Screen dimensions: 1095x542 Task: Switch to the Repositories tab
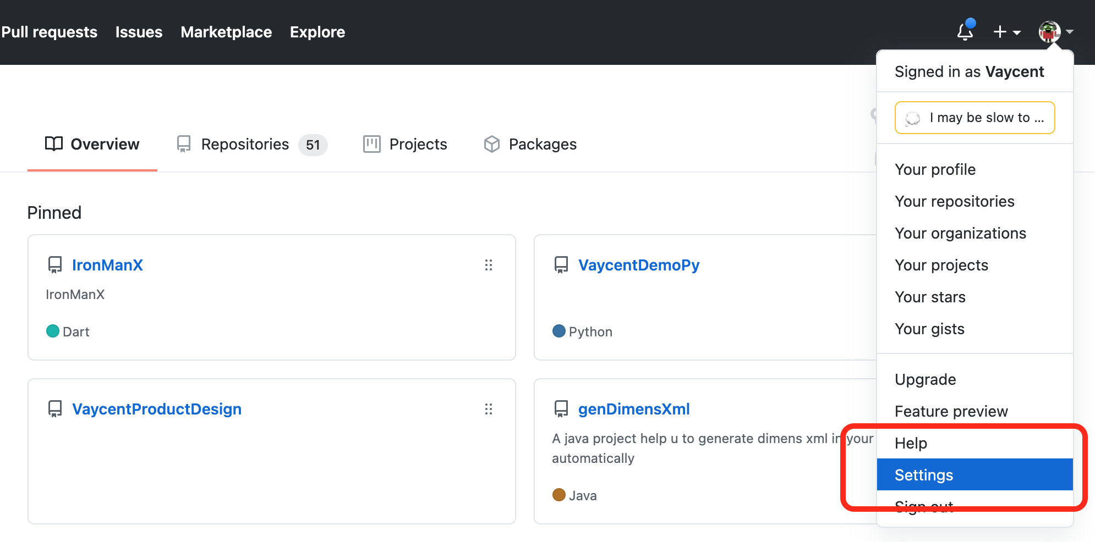(x=252, y=144)
